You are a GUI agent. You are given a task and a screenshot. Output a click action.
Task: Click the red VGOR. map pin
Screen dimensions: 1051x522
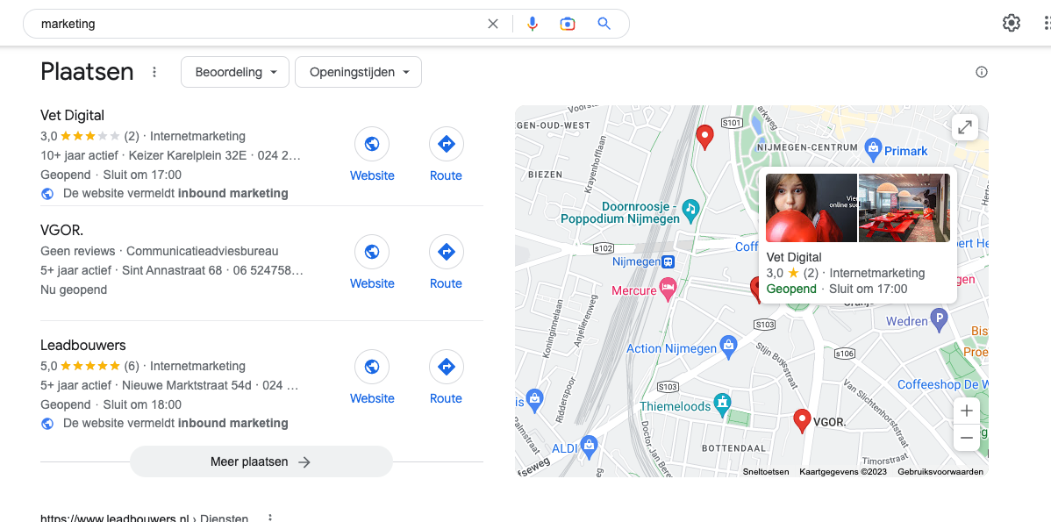(x=802, y=421)
